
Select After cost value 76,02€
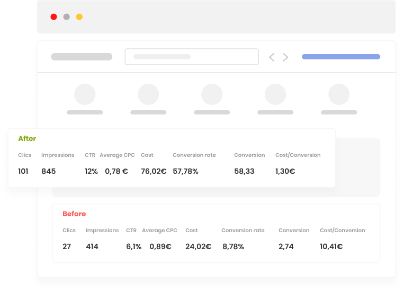154,171
